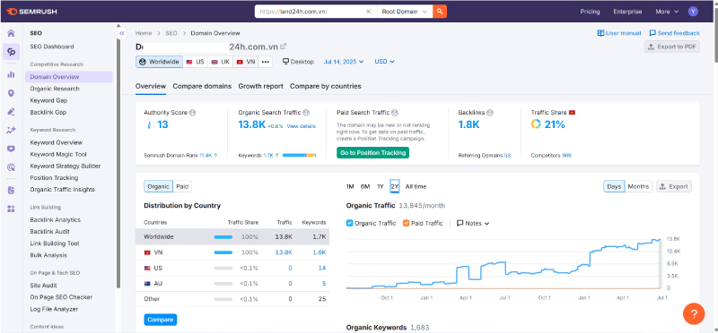Clear the domain search field with X

[368, 12]
